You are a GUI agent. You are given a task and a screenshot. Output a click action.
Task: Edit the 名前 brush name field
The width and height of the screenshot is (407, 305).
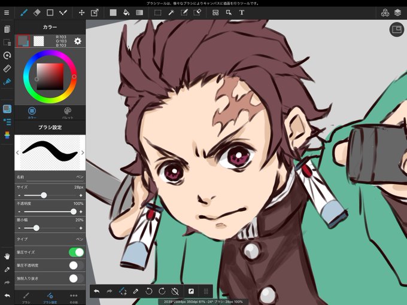click(x=50, y=177)
